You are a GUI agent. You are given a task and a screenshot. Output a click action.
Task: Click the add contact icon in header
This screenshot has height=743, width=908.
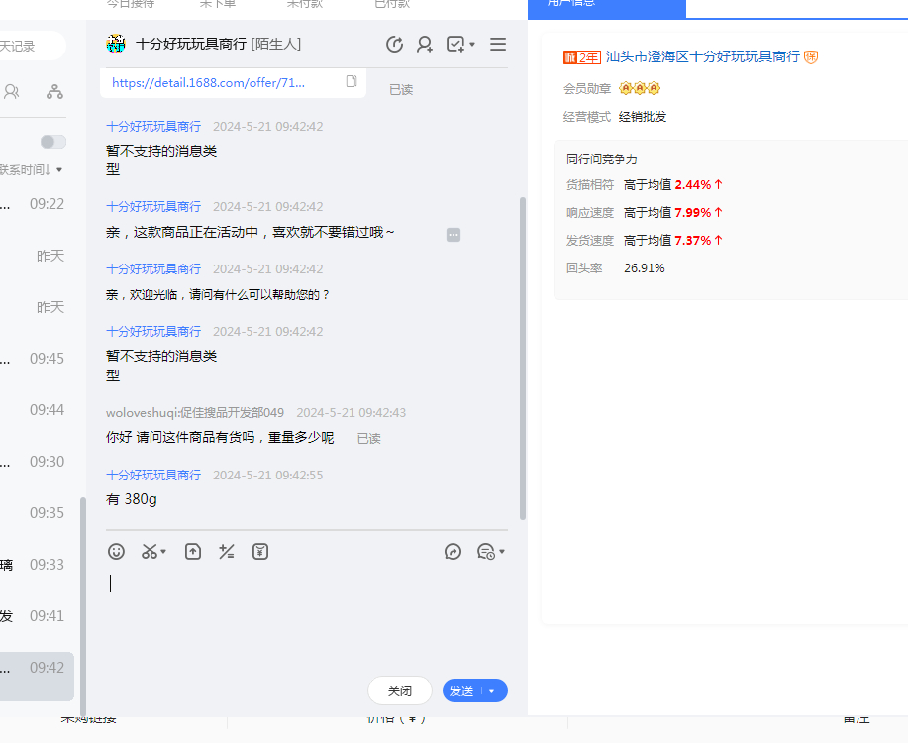pos(425,45)
